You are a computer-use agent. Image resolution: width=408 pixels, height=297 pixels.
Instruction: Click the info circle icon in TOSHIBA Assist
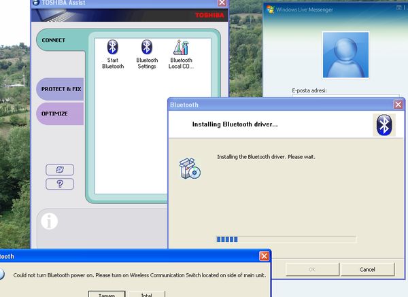pyautogui.click(x=49, y=221)
